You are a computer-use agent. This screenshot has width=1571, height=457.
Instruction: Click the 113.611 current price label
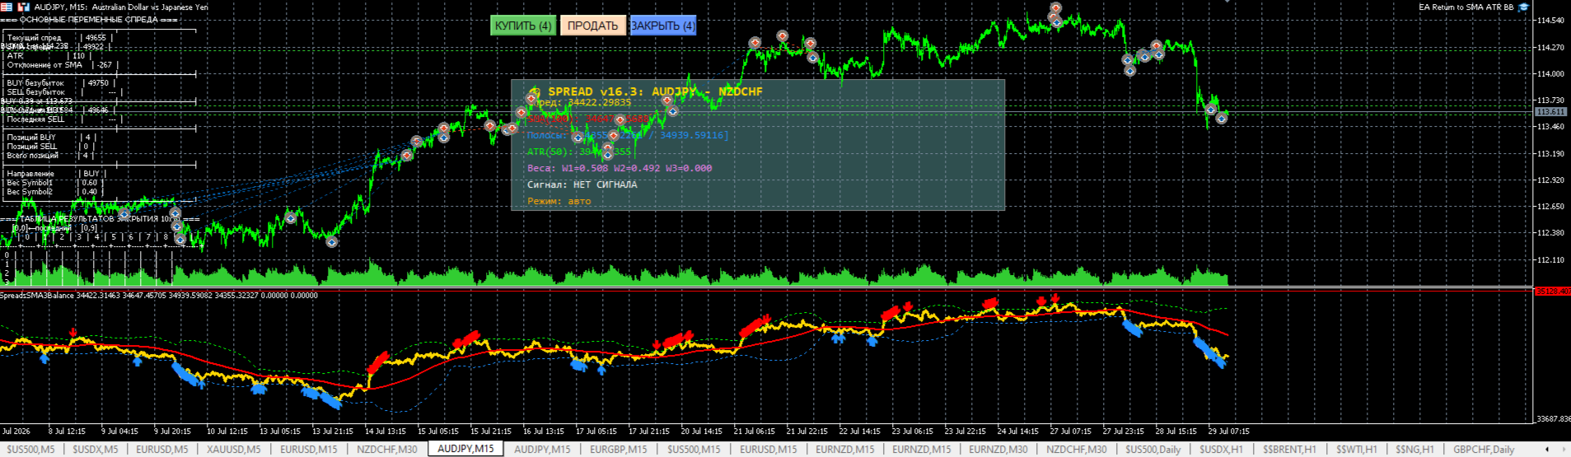click(1551, 111)
